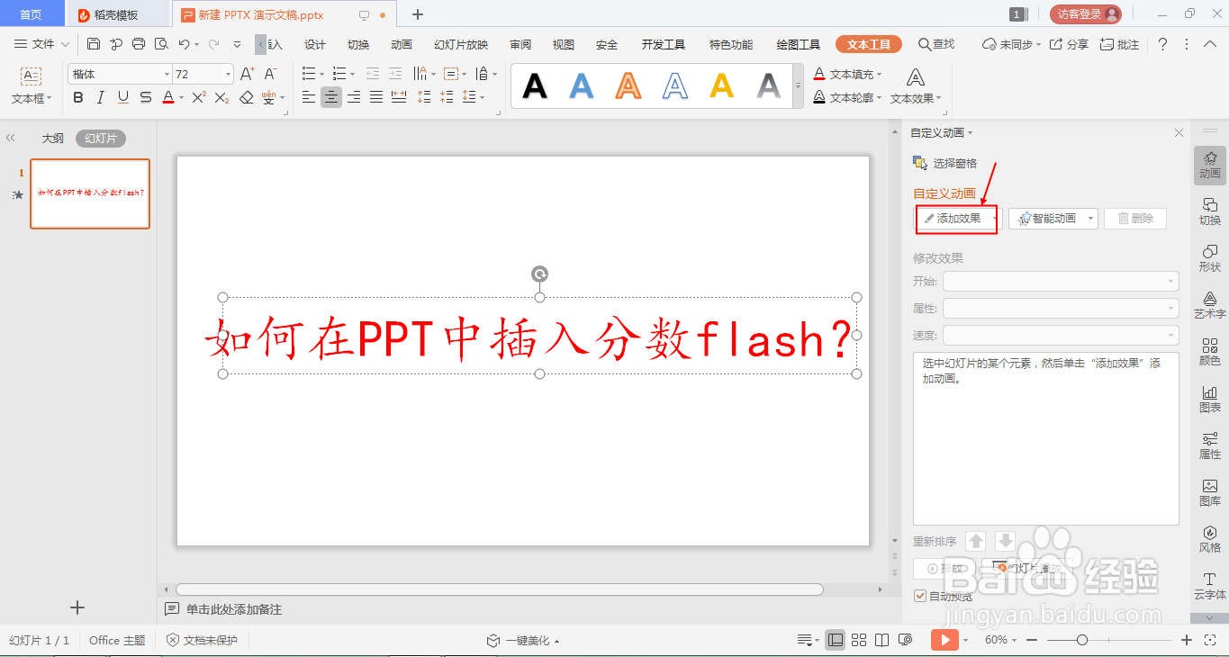Switch to the 设计 ribbon tab

[313, 43]
